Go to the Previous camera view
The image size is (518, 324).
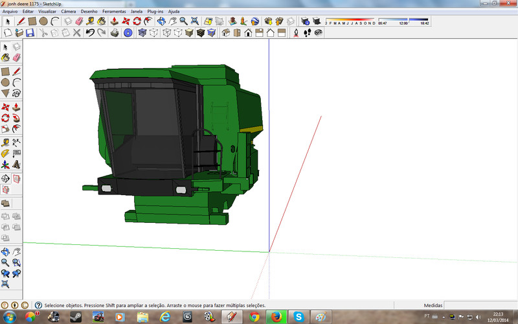click(5, 273)
